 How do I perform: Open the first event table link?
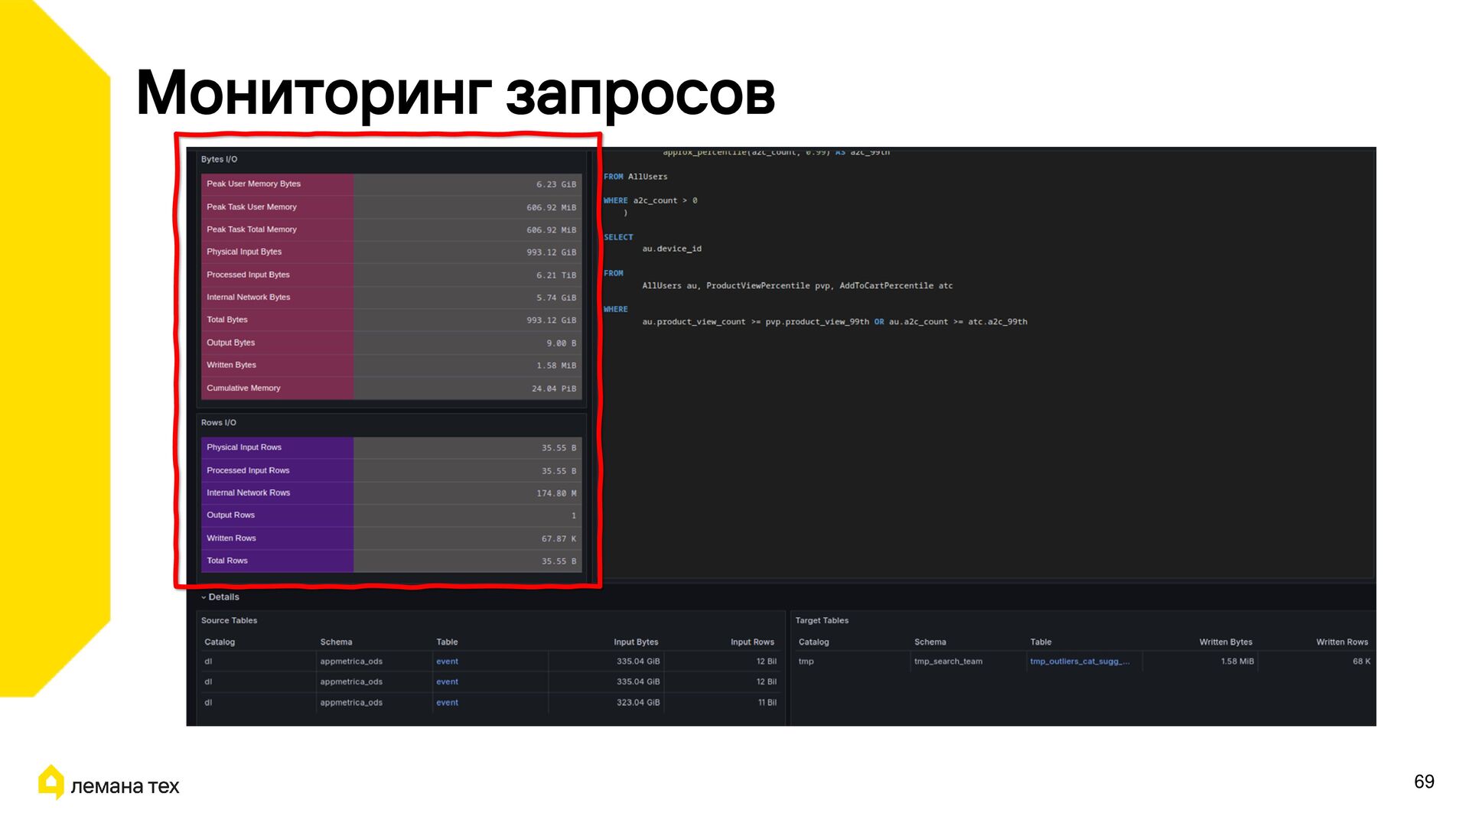click(x=447, y=662)
